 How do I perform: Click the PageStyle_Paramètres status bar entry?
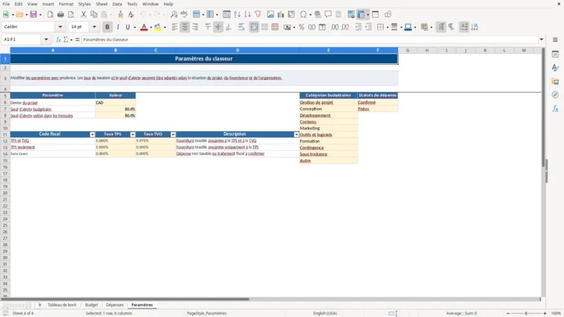click(x=207, y=313)
